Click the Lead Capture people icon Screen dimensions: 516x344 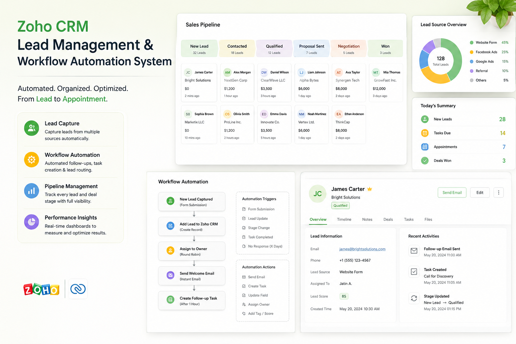[32, 128]
